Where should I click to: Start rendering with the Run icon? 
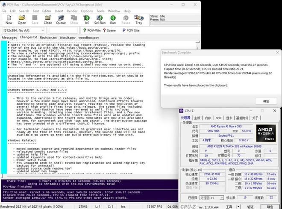pos(113,20)
